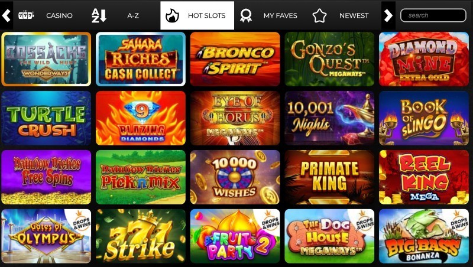Launch the Sahara Riches Cash Collect game

[x=141, y=59]
